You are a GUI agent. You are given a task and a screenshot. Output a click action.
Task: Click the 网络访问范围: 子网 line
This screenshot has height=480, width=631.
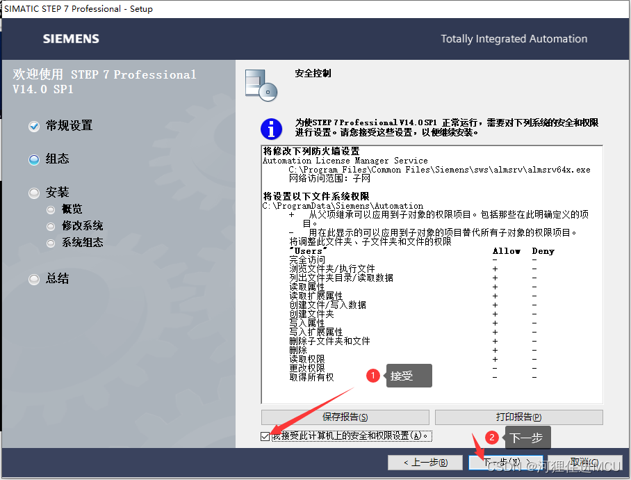[x=329, y=178]
